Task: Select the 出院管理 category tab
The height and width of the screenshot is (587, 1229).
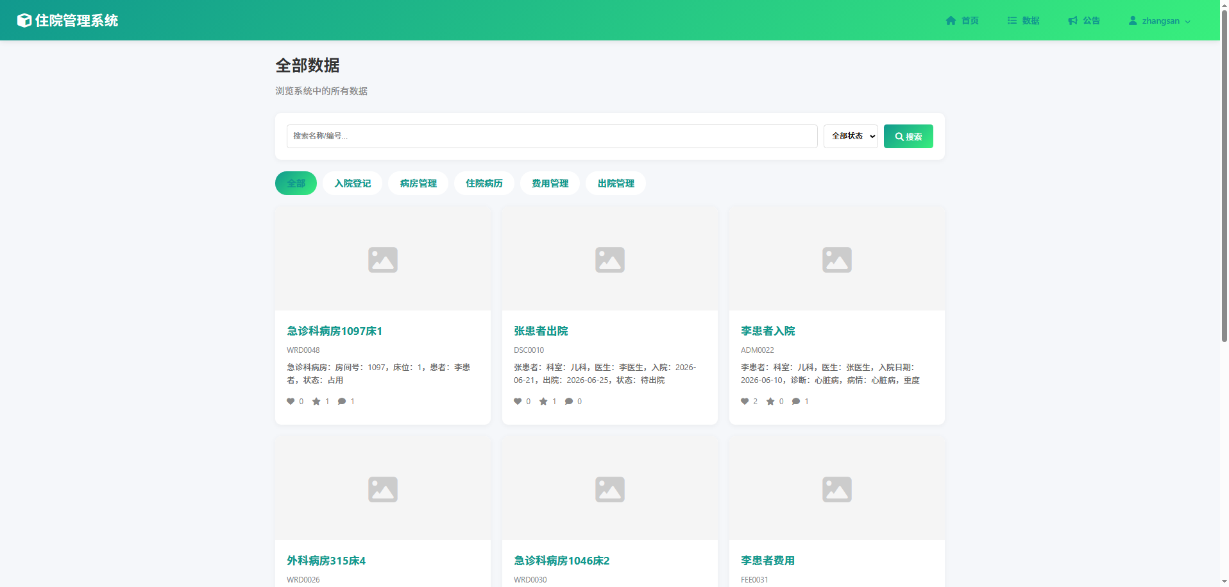Action: coord(616,183)
